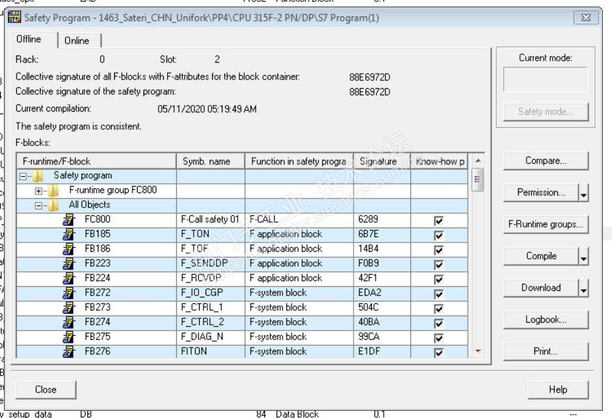
Task: Click signature value EDA2
Action: [x=369, y=293]
